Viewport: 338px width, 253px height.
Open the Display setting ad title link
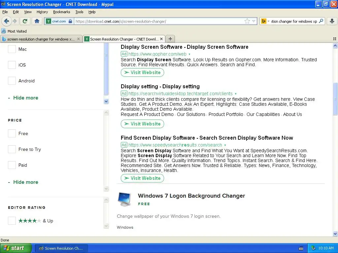pos(160,87)
